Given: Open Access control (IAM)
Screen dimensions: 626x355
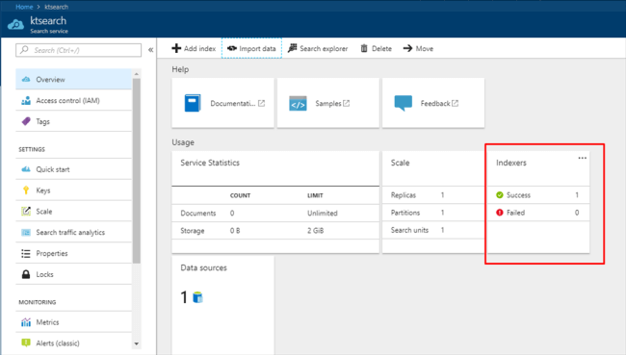Looking at the screenshot, I should click(73, 100).
